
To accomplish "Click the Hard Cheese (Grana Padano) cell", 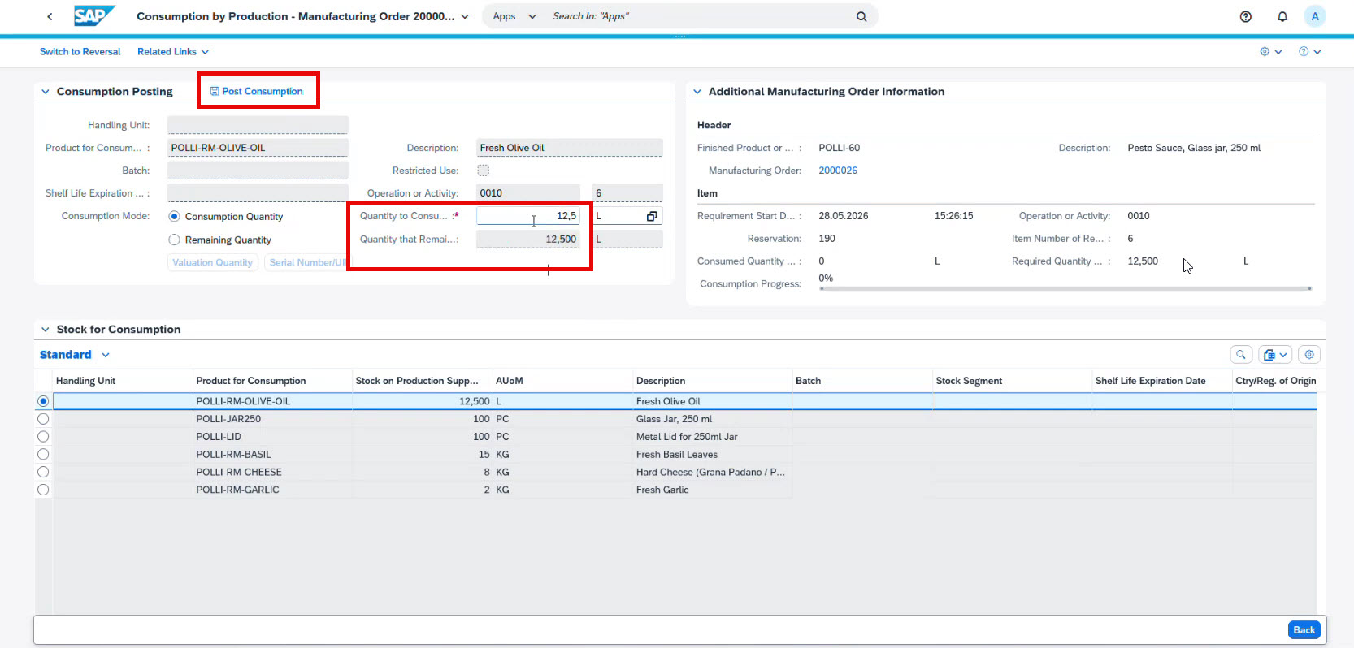I will coord(712,472).
